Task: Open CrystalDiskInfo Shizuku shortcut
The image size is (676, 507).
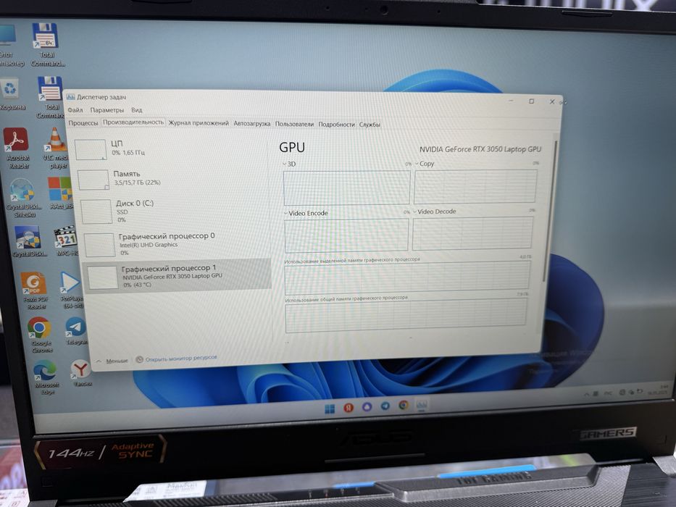Action: coord(22,198)
